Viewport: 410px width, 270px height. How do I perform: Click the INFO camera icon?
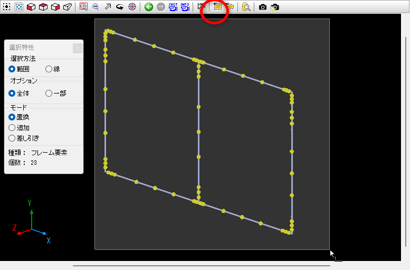pos(185,7)
